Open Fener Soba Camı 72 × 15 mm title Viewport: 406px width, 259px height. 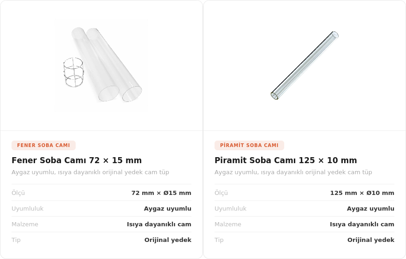pyautogui.click(x=77, y=160)
